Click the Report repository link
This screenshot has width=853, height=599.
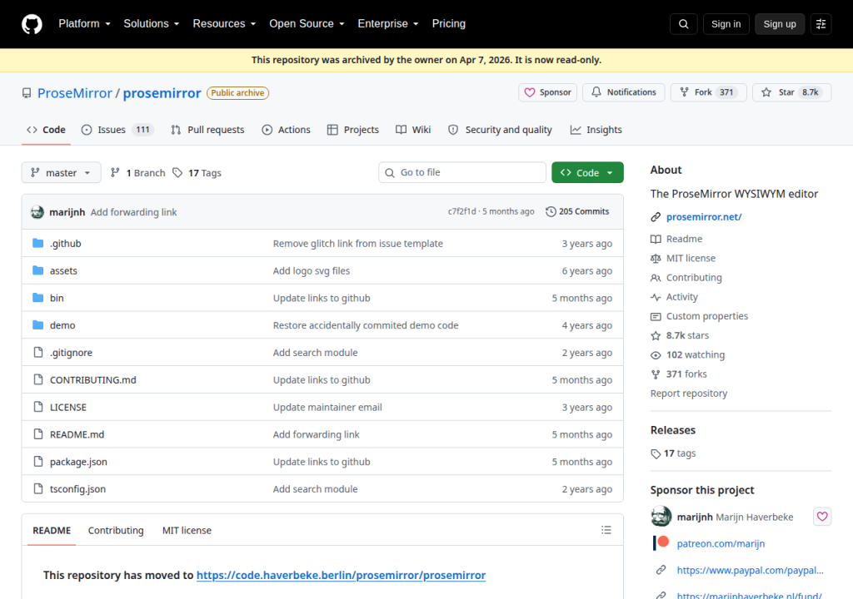tap(689, 393)
